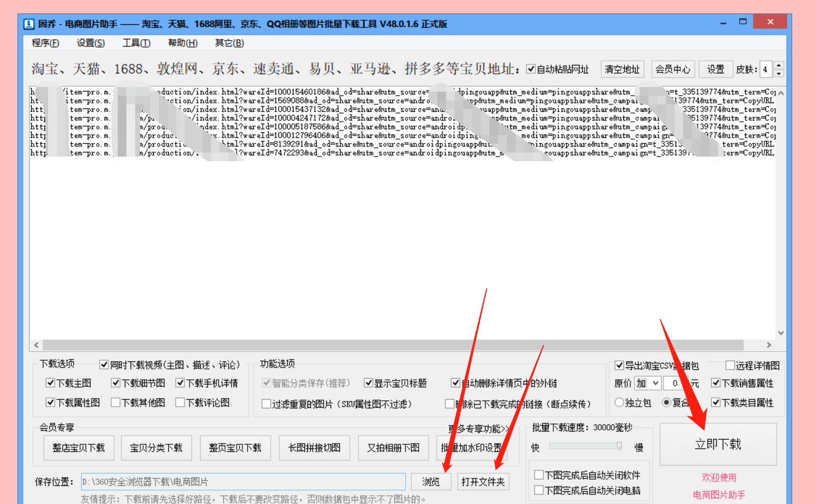Screen dimensions: 816x504
Task: Enable 下载评论图 checkbox
Action: (x=180, y=403)
